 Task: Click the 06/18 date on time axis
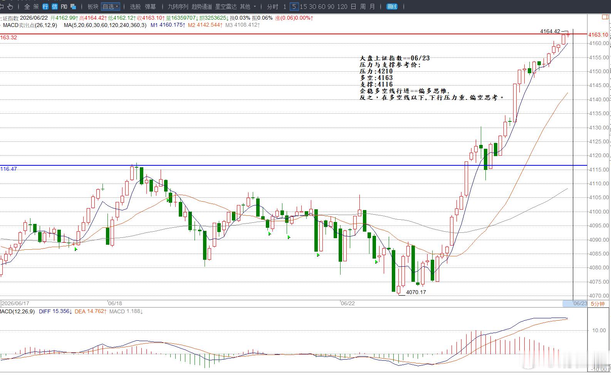point(115,303)
